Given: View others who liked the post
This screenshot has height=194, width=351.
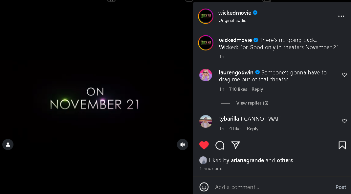Looking at the screenshot, I should click(285, 160).
